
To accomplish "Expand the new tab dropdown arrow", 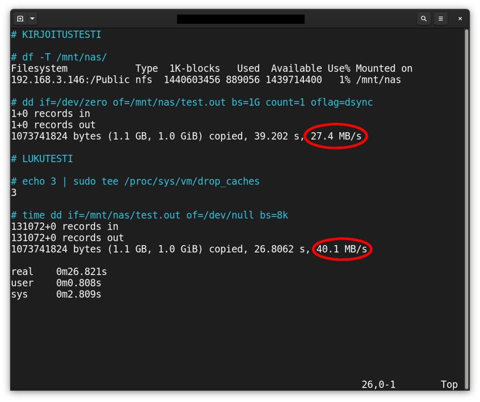I will pyautogui.click(x=32, y=18).
